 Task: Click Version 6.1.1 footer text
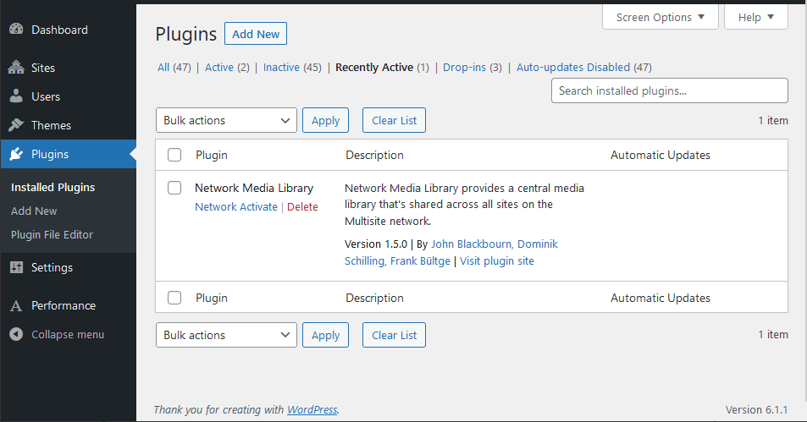pos(756,409)
